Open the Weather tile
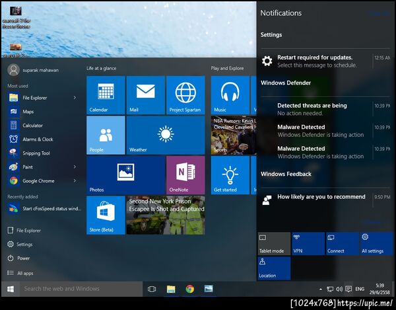The height and width of the screenshot is (310, 396). click(x=165, y=135)
